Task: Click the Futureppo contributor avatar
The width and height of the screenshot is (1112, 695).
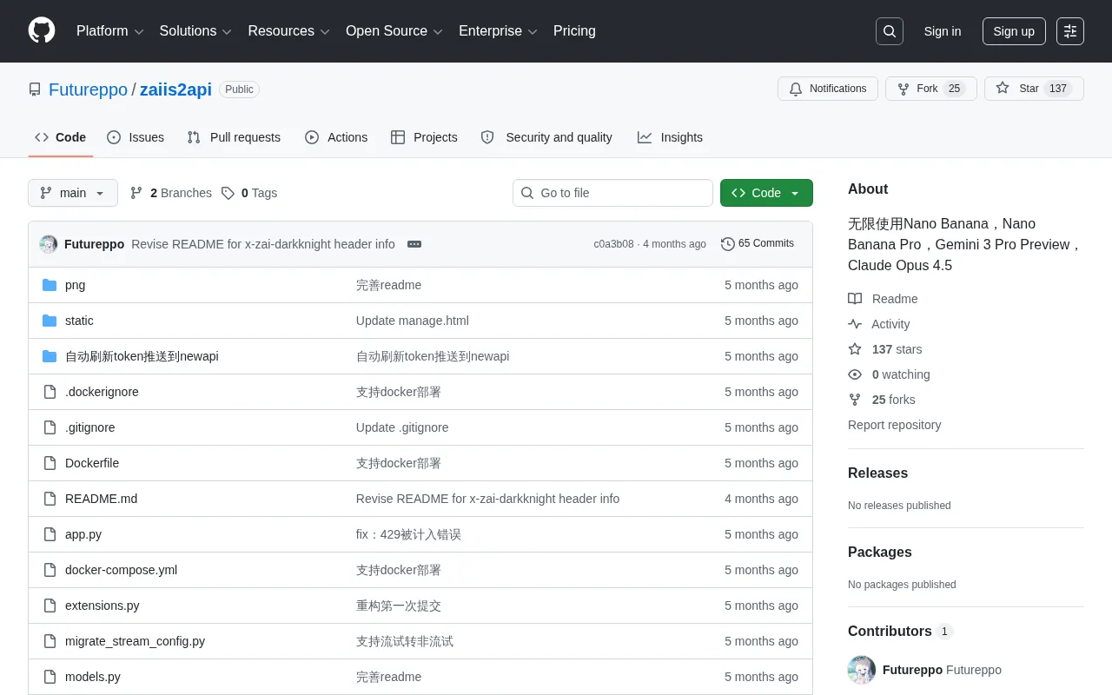Action: pyautogui.click(x=862, y=670)
